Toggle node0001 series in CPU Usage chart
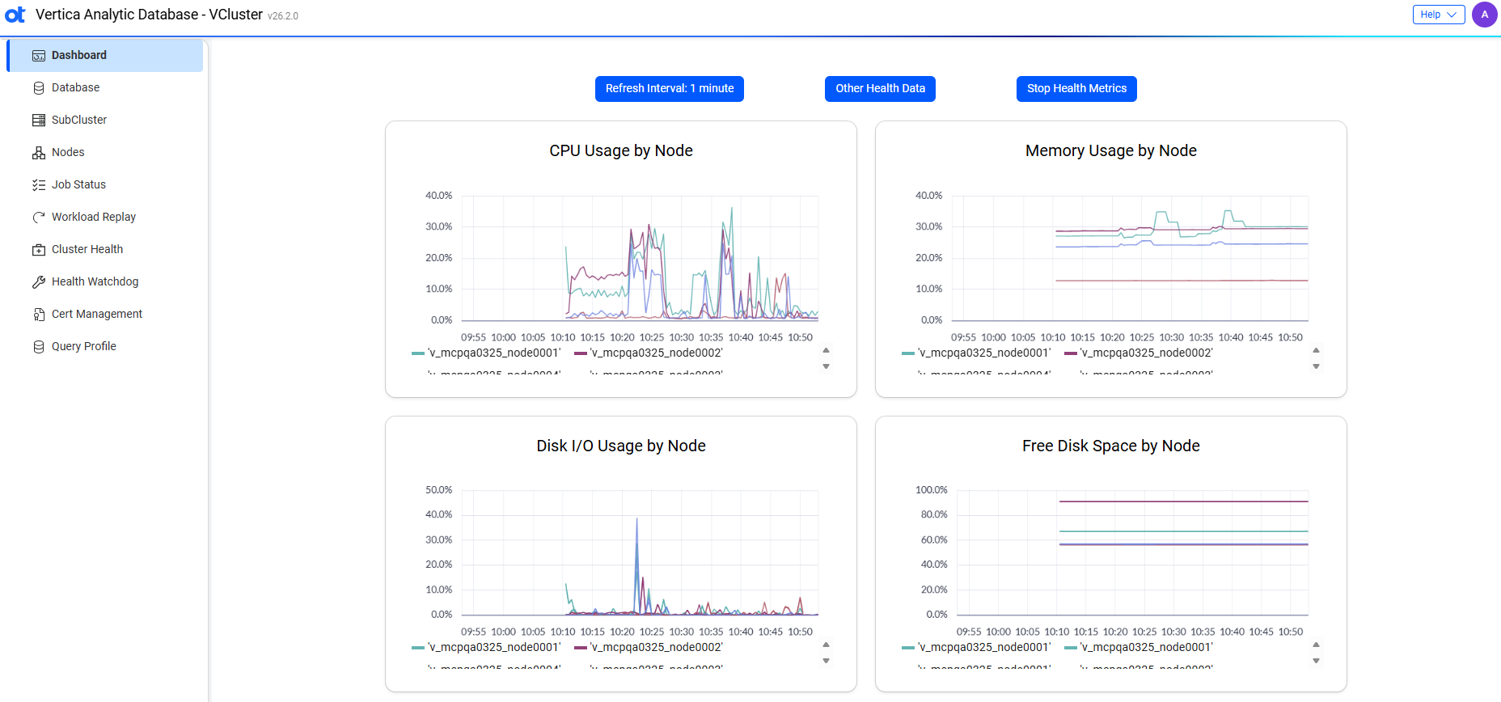The height and width of the screenshot is (702, 1501). [486, 353]
